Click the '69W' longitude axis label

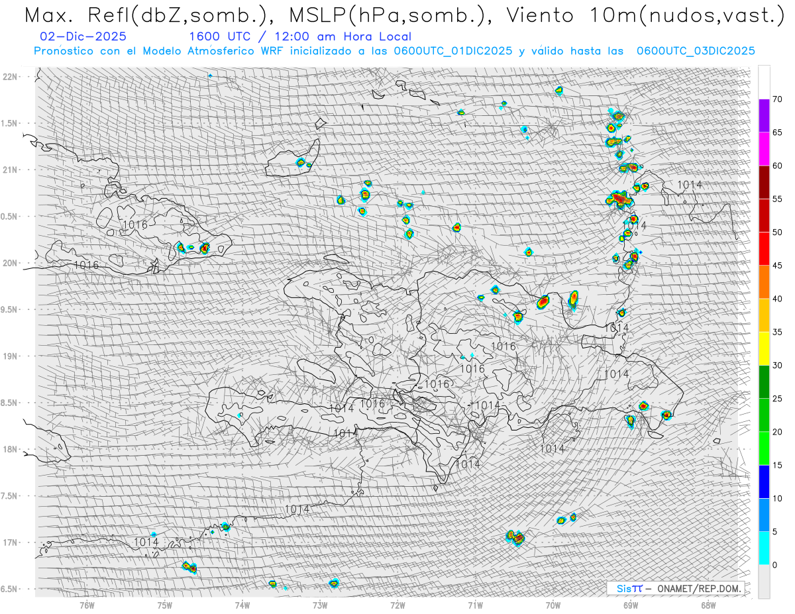(x=631, y=605)
